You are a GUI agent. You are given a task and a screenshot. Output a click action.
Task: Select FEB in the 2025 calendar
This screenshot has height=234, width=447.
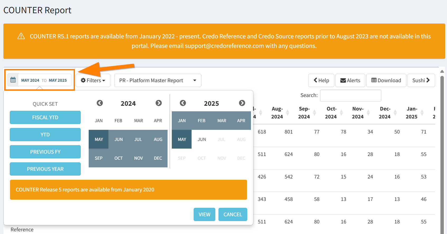[x=202, y=121]
